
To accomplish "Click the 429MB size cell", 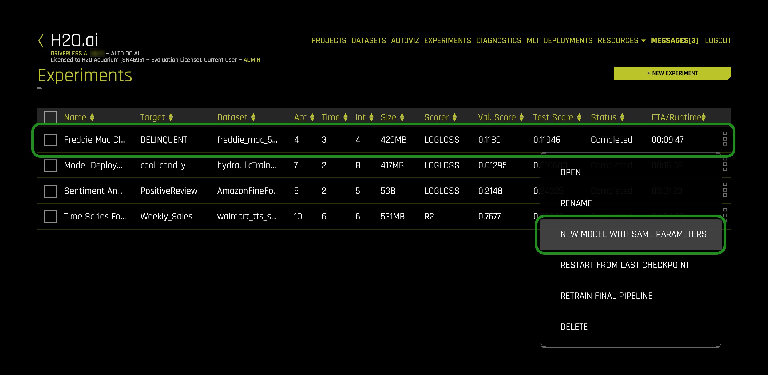I will coord(393,140).
